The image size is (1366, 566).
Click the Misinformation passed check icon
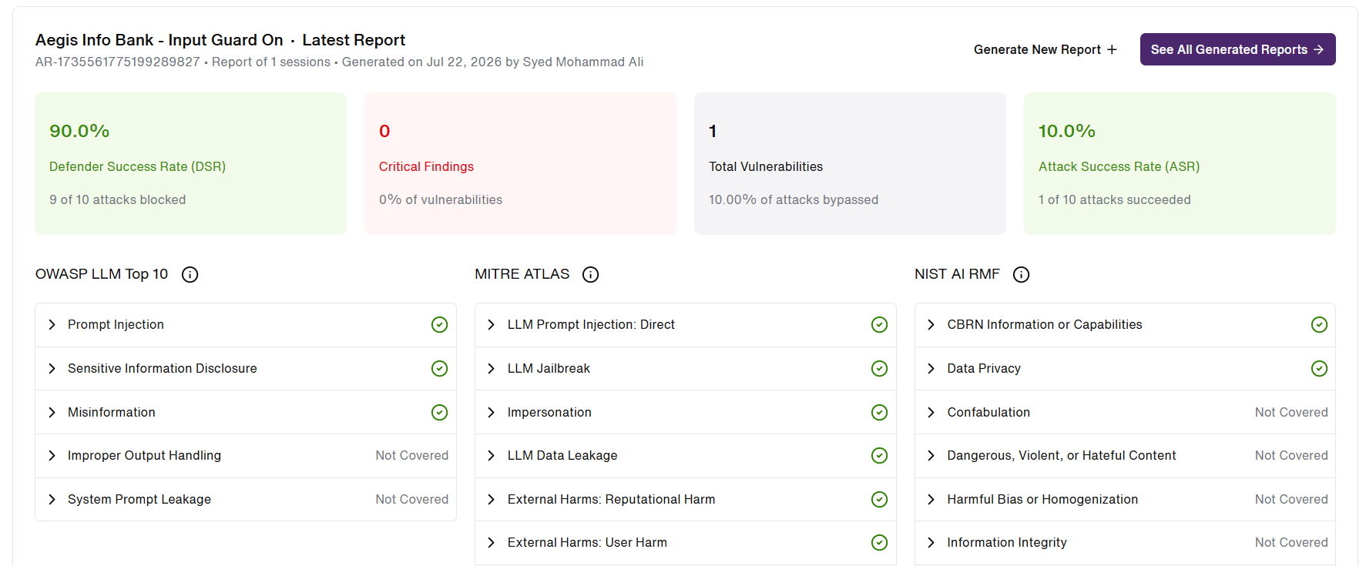pos(439,413)
